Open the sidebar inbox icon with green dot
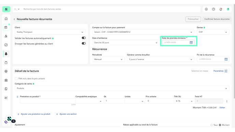235x132 pixels. [6, 27]
